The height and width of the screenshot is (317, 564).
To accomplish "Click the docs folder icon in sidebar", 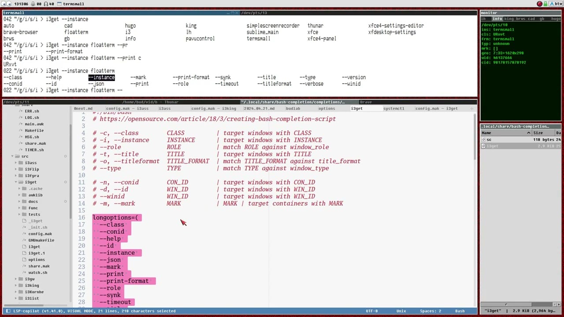I will 24,202.
